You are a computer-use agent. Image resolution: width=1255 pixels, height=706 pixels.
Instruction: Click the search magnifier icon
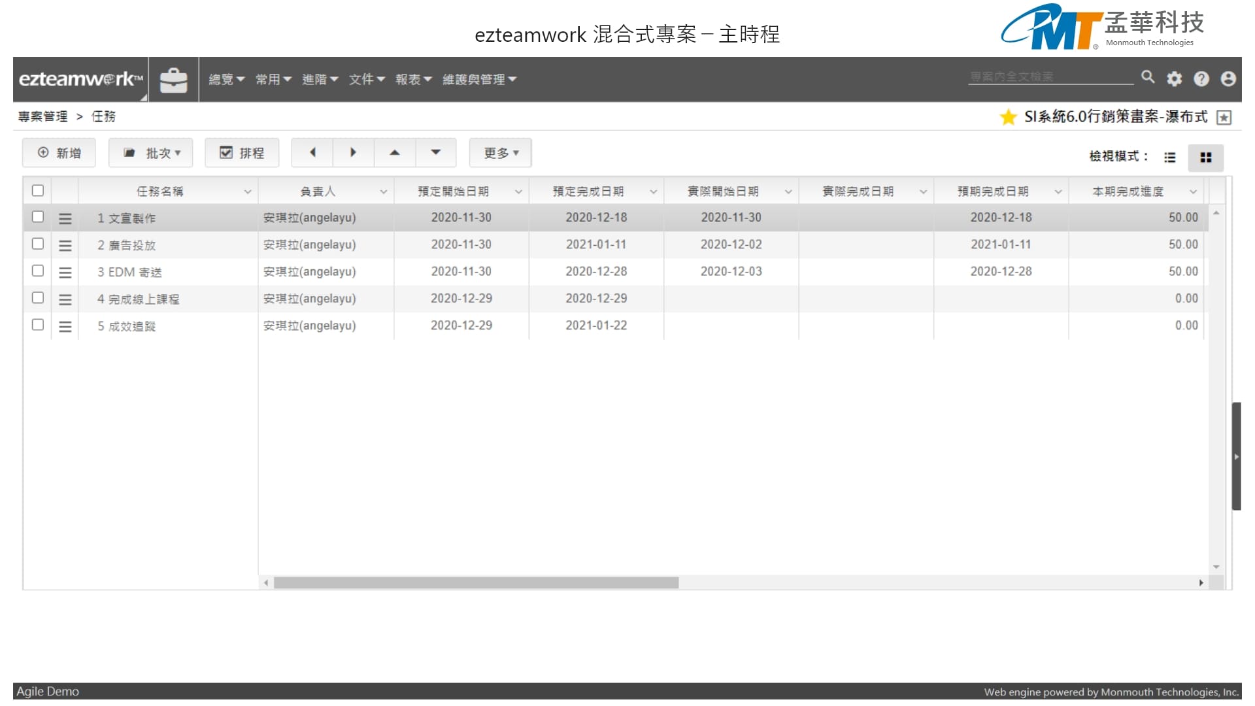[1147, 77]
